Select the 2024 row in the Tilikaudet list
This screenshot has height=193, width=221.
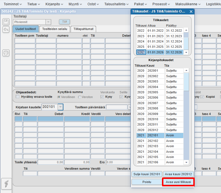click(141, 41)
